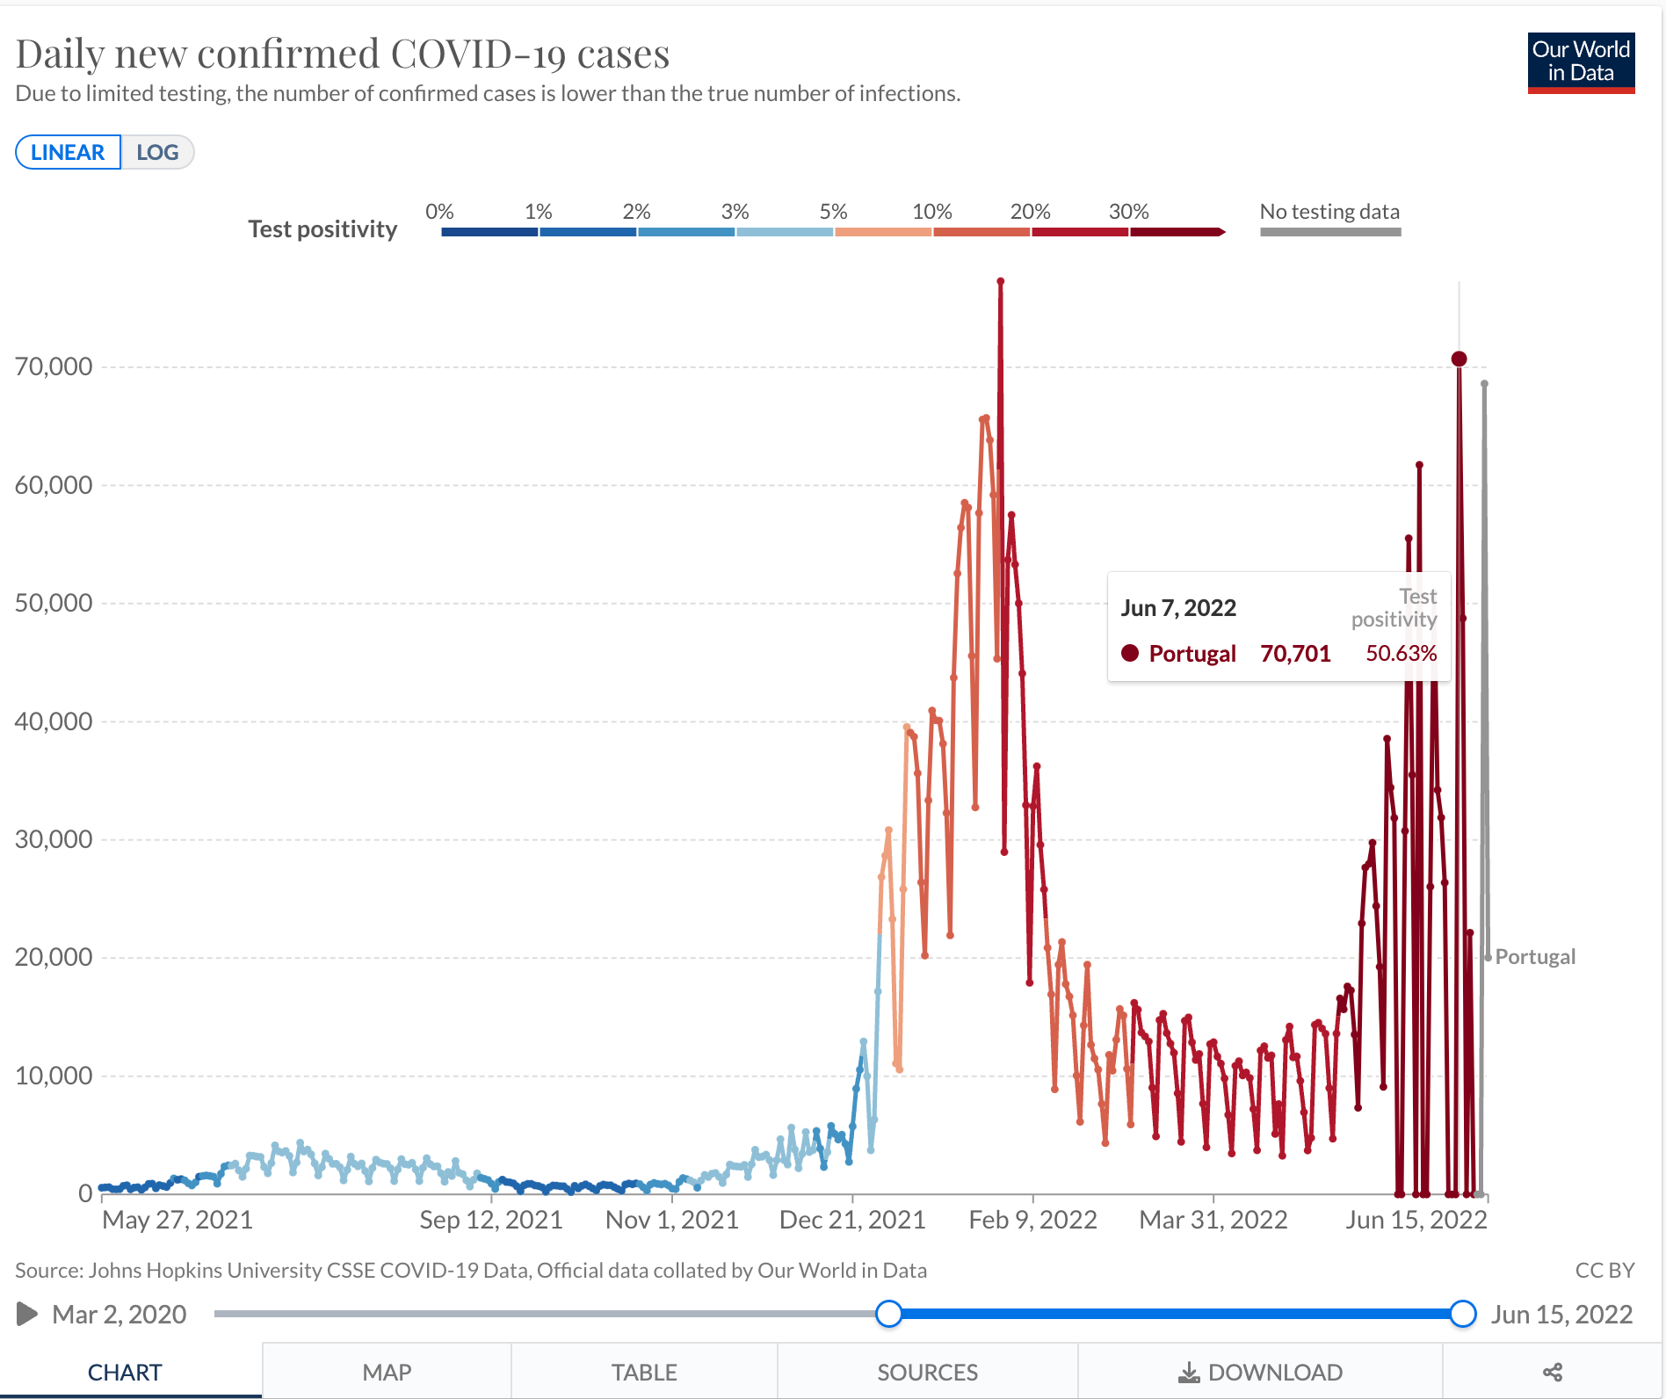Click the highlighted Jun 7 data point

point(1459,359)
